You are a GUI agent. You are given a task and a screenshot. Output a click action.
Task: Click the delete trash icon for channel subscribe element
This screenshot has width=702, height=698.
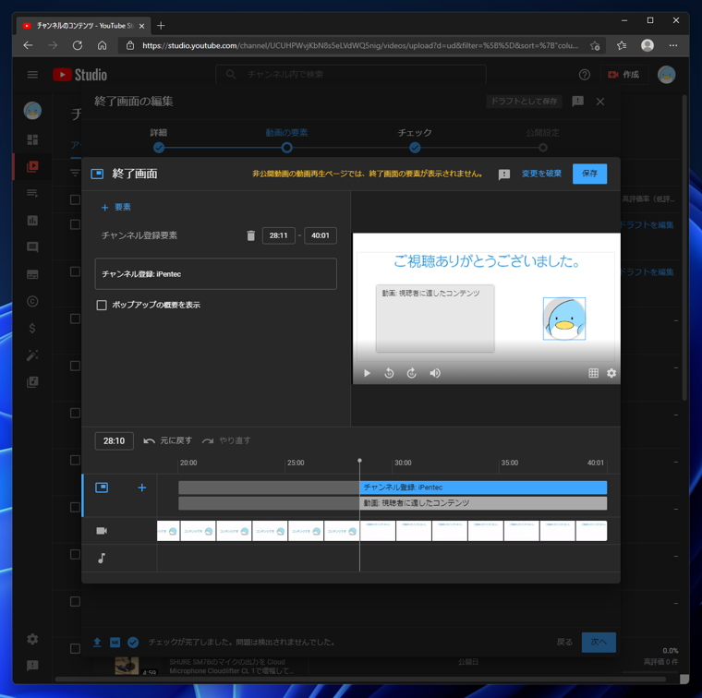(x=250, y=235)
